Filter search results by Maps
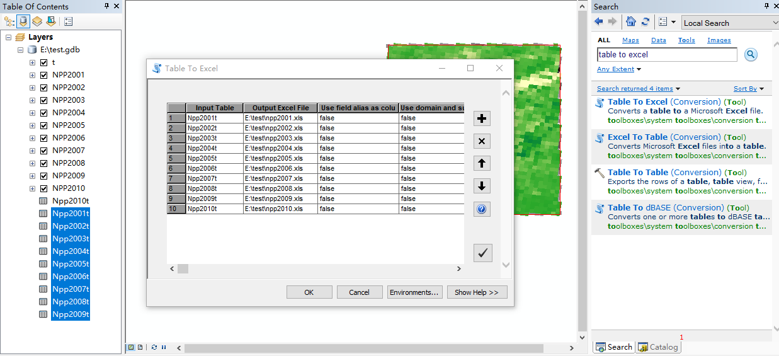The image size is (779, 356). pyautogui.click(x=630, y=40)
